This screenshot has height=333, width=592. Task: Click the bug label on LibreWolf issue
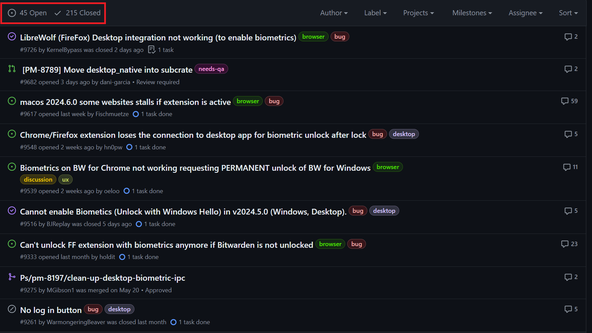(x=340, y=37)
